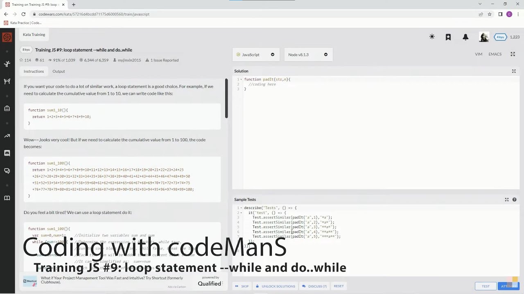The image size is (524, 294).
Task: Click the 91% of 1,039 satisfaction rating
Action: pos(61,60)
